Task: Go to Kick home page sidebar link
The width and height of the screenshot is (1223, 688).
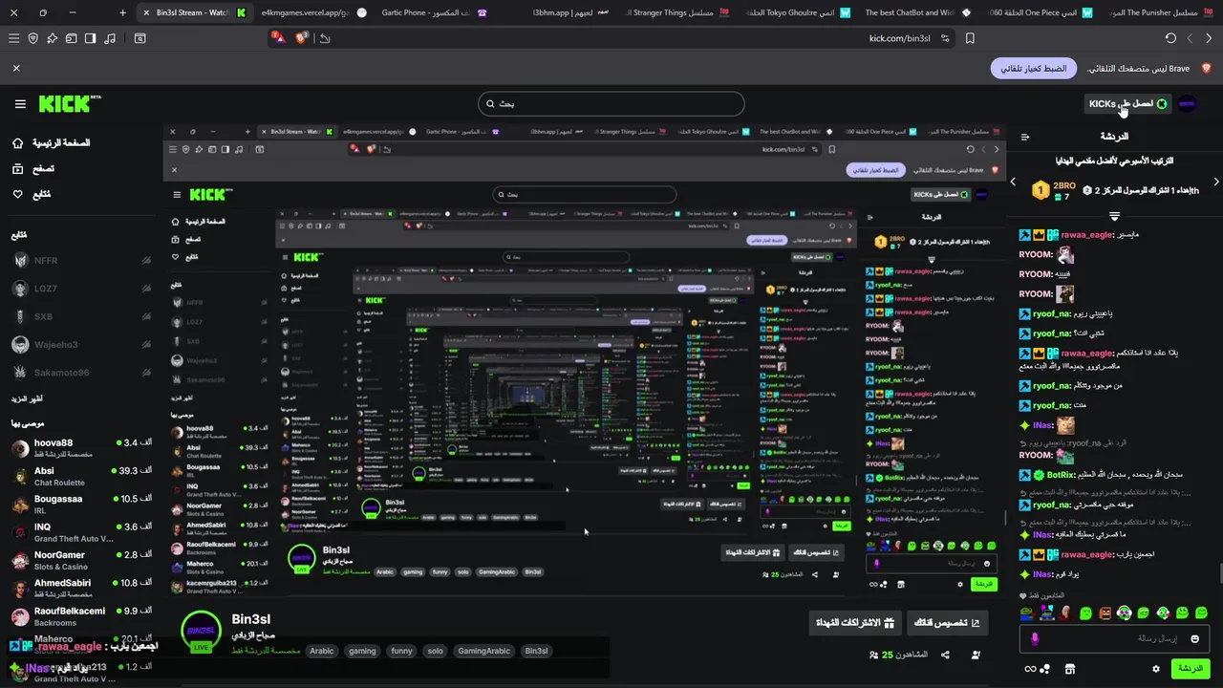Action: (x=51, y=142)
